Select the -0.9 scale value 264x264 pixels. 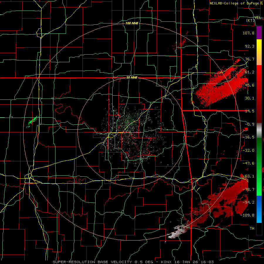coord(250,124)
